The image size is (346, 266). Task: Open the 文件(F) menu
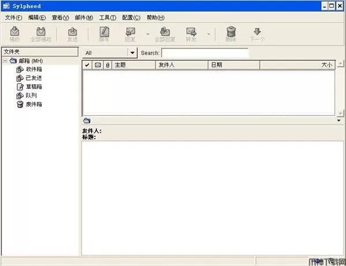tap(13, 18)
